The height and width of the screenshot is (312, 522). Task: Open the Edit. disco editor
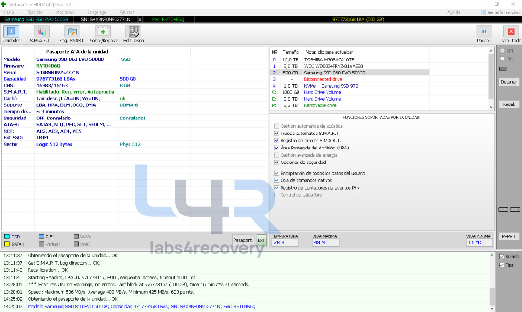pyautogui.click(x=134, y=34)
